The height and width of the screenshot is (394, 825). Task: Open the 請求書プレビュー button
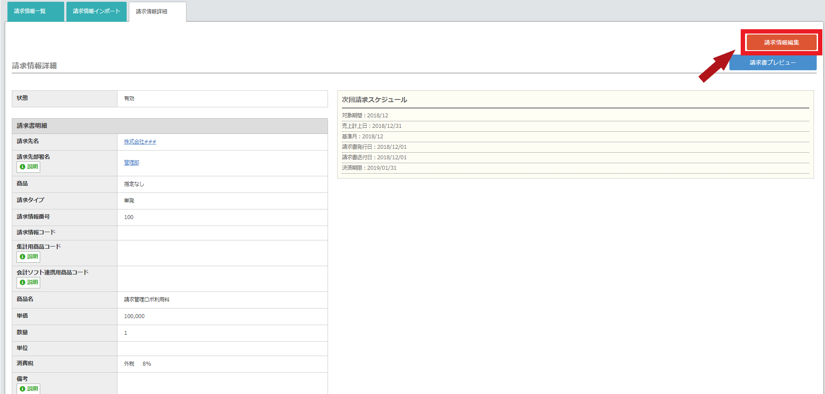773,63
